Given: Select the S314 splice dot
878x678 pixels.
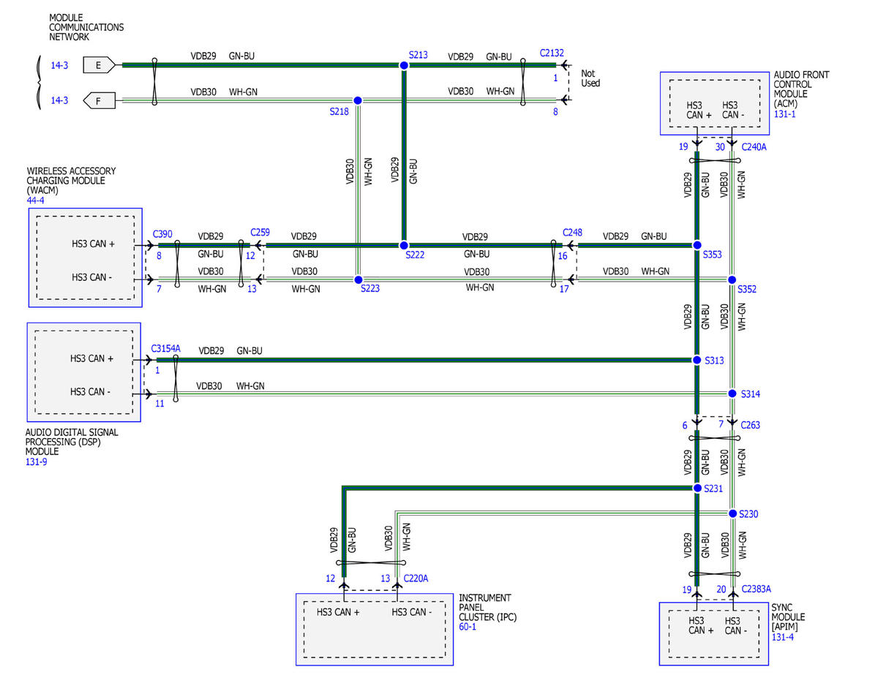Looking at the screenshot, I should [732, 393].
